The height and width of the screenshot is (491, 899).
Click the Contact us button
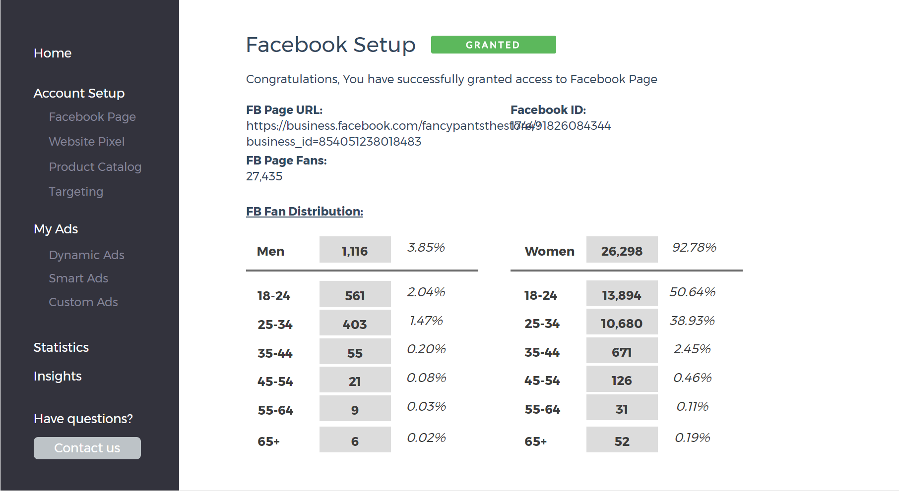[x=87, y=448]
